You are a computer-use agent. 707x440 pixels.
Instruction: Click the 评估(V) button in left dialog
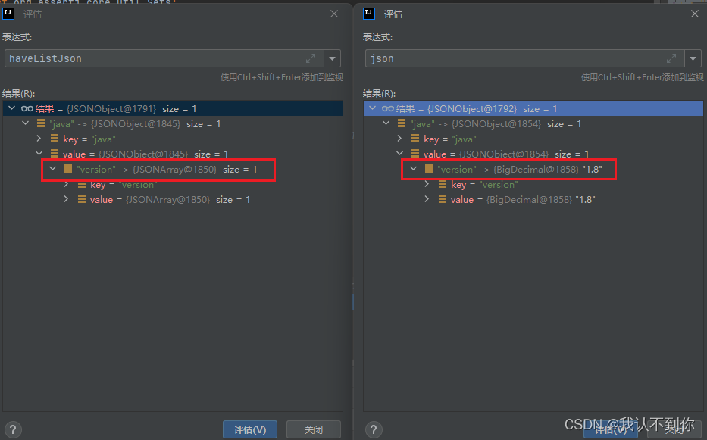[250, 429]
